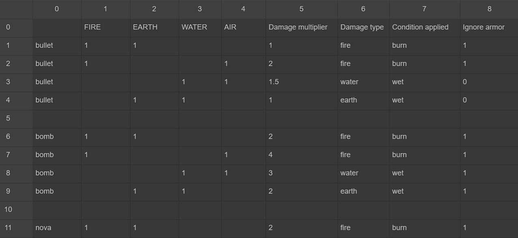Click the wet condition cell in row 4
518x238 pixels.
424,100
